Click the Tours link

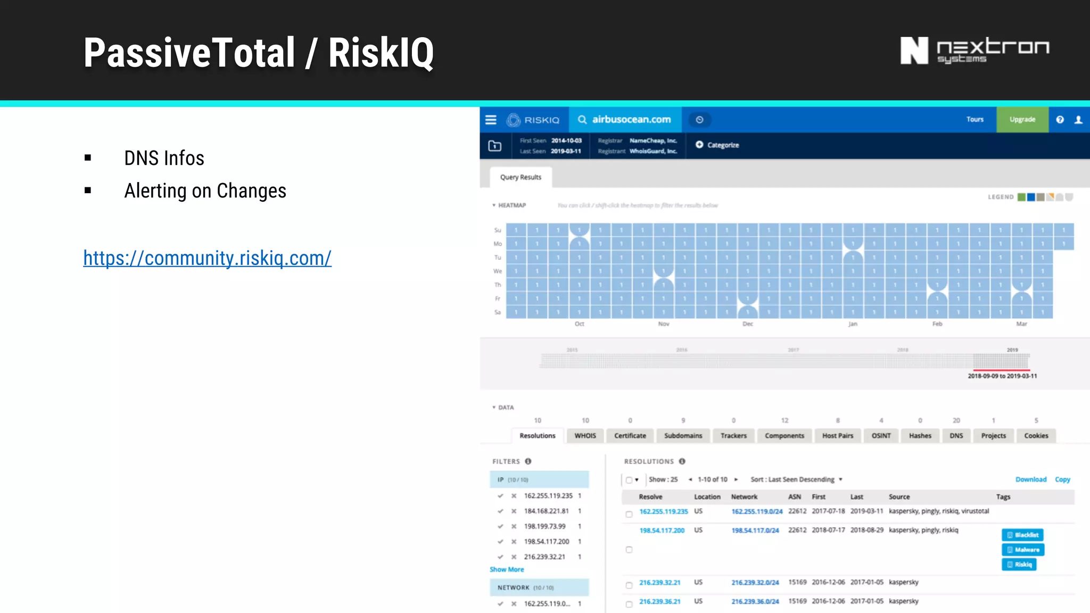[x=975, y=120]
